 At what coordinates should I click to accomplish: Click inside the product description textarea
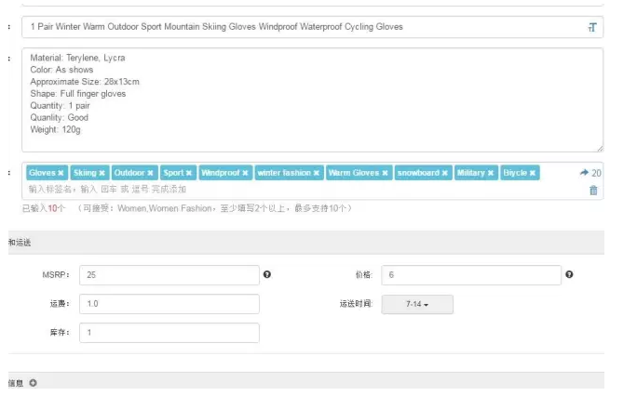coord(312,100)
